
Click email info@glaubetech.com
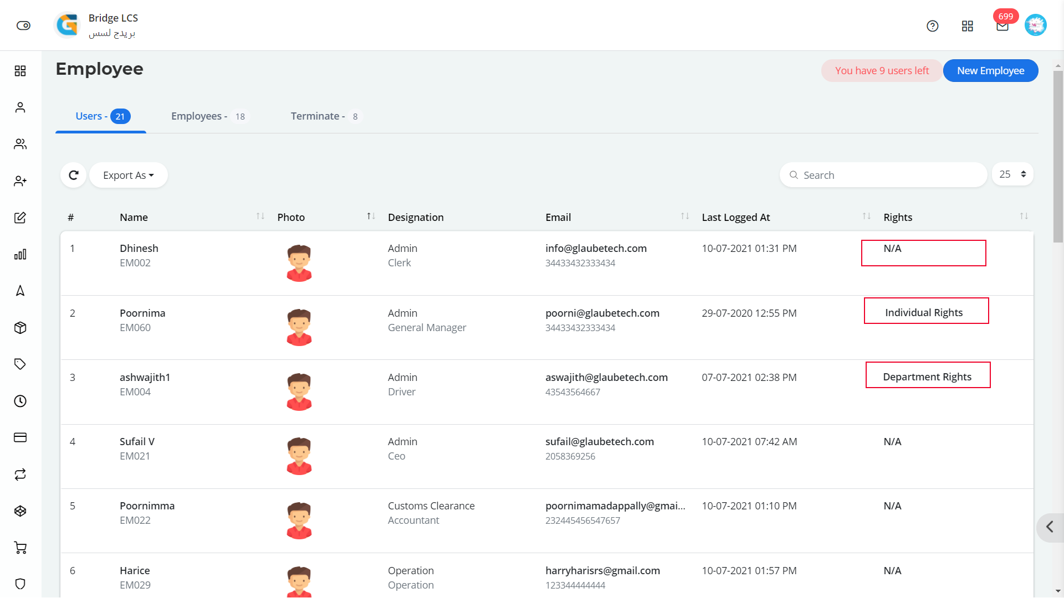[x=596, y=249]
